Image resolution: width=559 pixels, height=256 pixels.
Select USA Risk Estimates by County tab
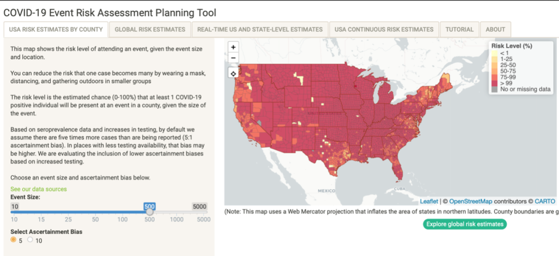(57, 30)
